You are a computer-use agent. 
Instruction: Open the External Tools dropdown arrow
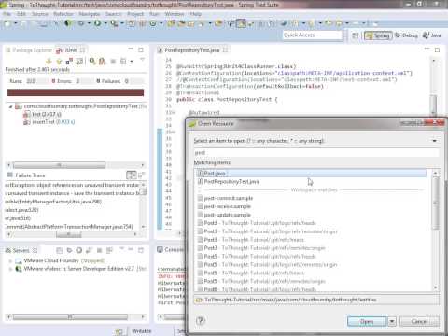click(122, 23)
